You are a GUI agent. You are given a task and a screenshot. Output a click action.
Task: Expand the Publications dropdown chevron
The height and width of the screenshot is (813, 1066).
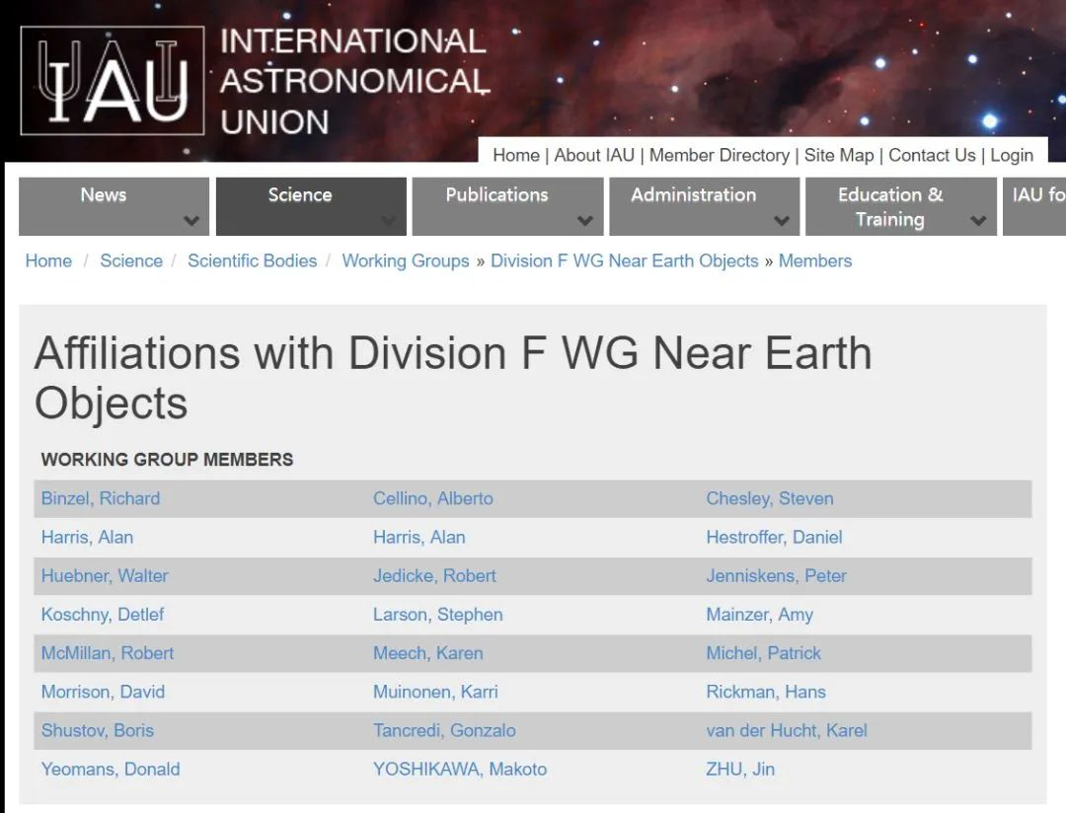[x=585, y=221]
